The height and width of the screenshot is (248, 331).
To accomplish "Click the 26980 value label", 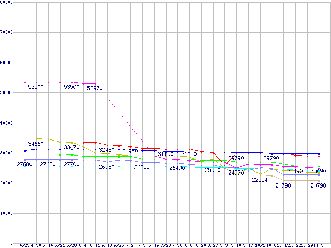I will pos(107,167).
